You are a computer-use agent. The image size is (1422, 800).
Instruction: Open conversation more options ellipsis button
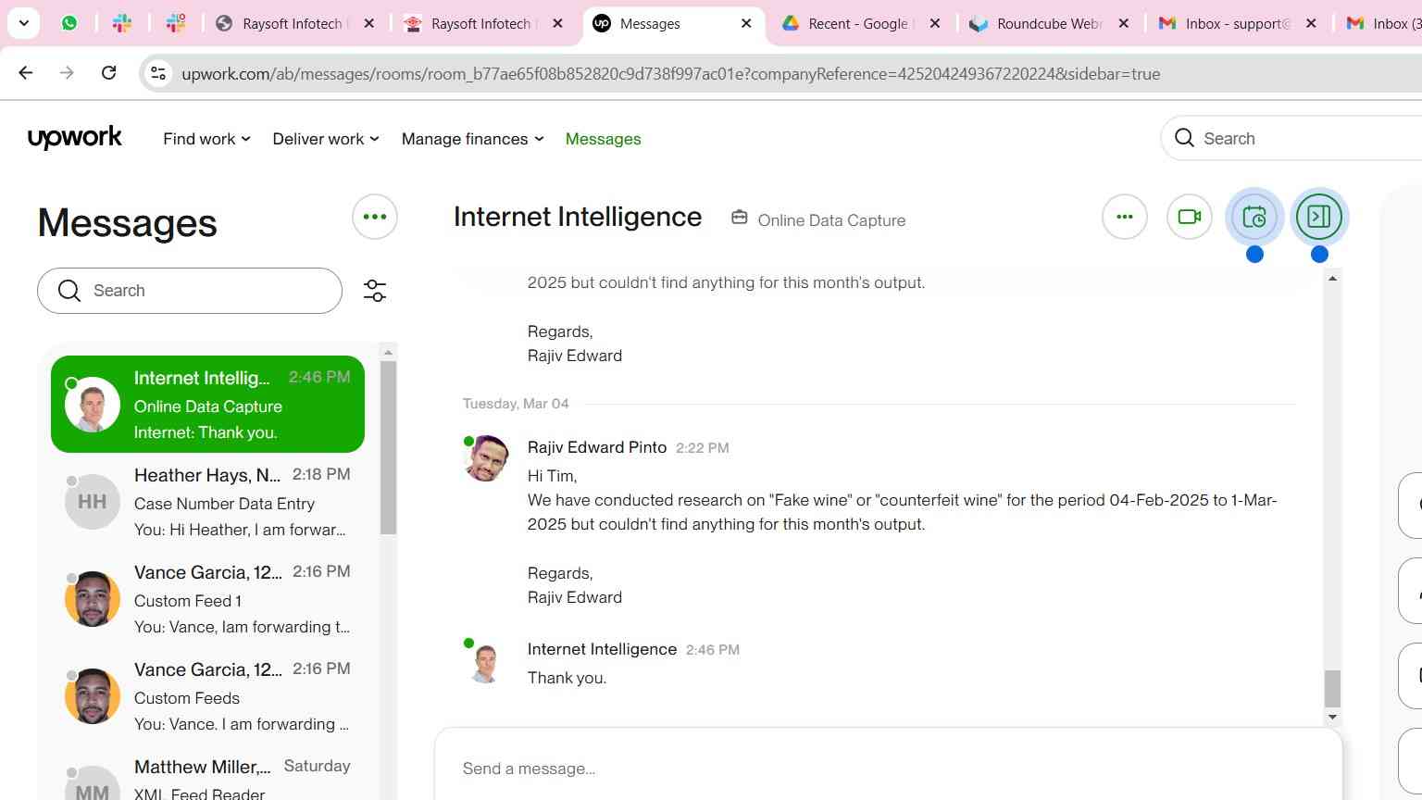click(x=1125, y=217)
